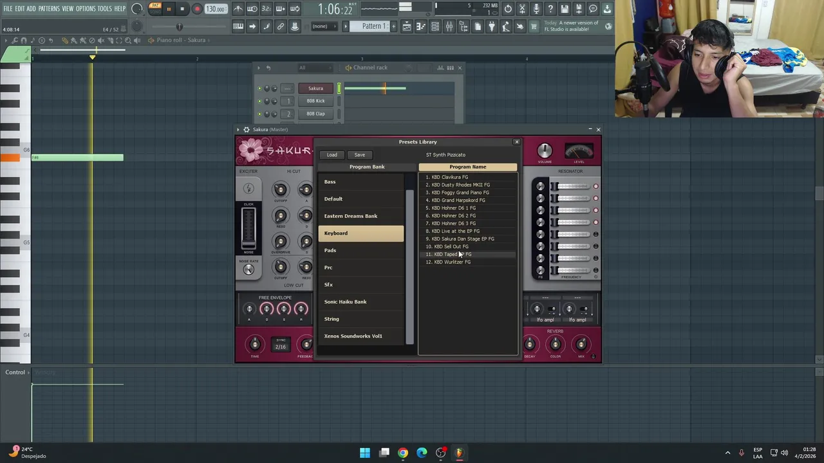Viewport: 824px width, 463px height.
Task: Select the Sonic Haiku Bank
Action: click(361, 302)
